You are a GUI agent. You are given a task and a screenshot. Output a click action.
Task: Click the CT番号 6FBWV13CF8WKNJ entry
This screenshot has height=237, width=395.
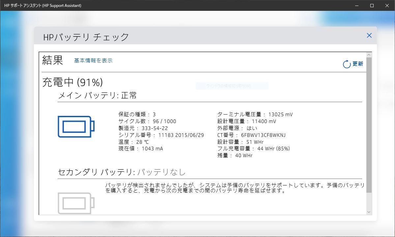tap(252, 135)
